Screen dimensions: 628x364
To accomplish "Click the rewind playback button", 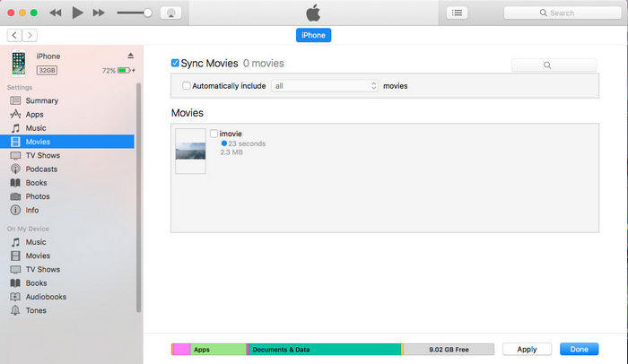I will pos(56,13).
